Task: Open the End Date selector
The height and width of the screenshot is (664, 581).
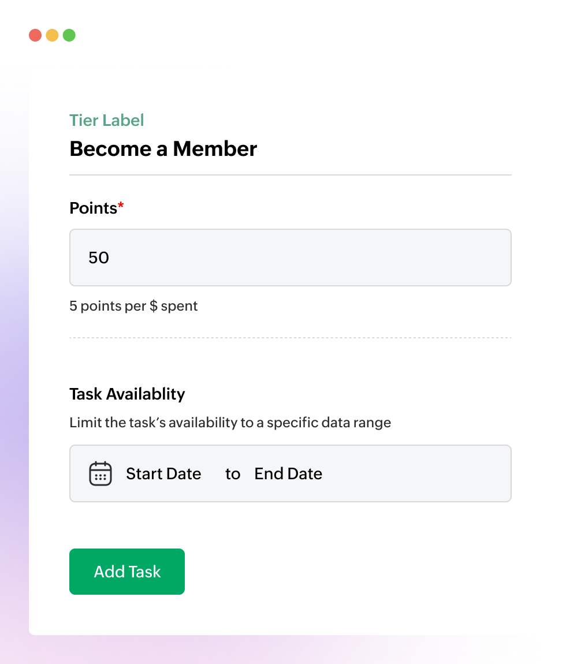Action: (288, 473)
